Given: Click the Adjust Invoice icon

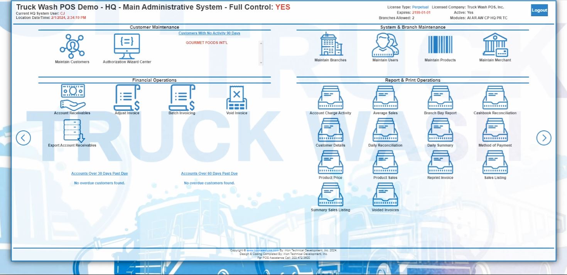Looking at the screenshot, I should coord(127,98).
